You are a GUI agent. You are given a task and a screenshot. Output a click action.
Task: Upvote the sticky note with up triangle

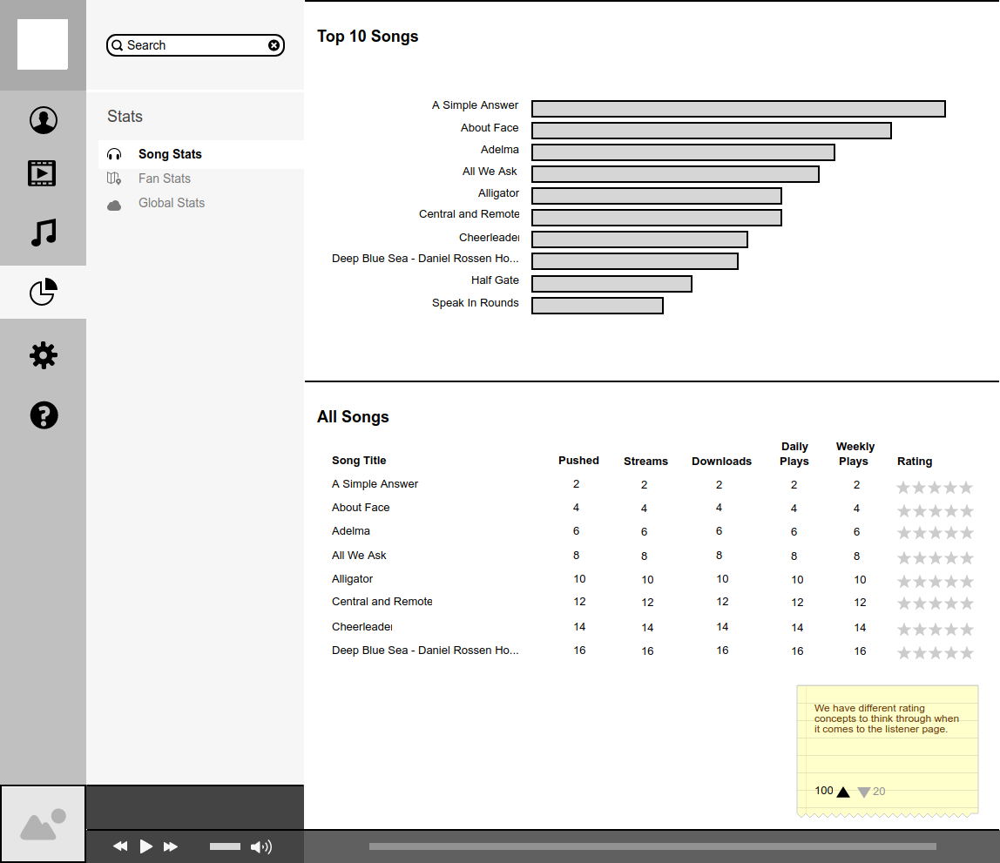(843, 792)
